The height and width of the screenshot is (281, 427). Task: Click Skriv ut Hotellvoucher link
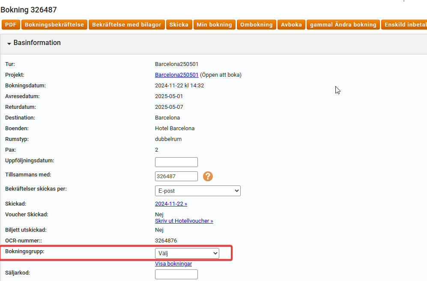click(184, 221)
